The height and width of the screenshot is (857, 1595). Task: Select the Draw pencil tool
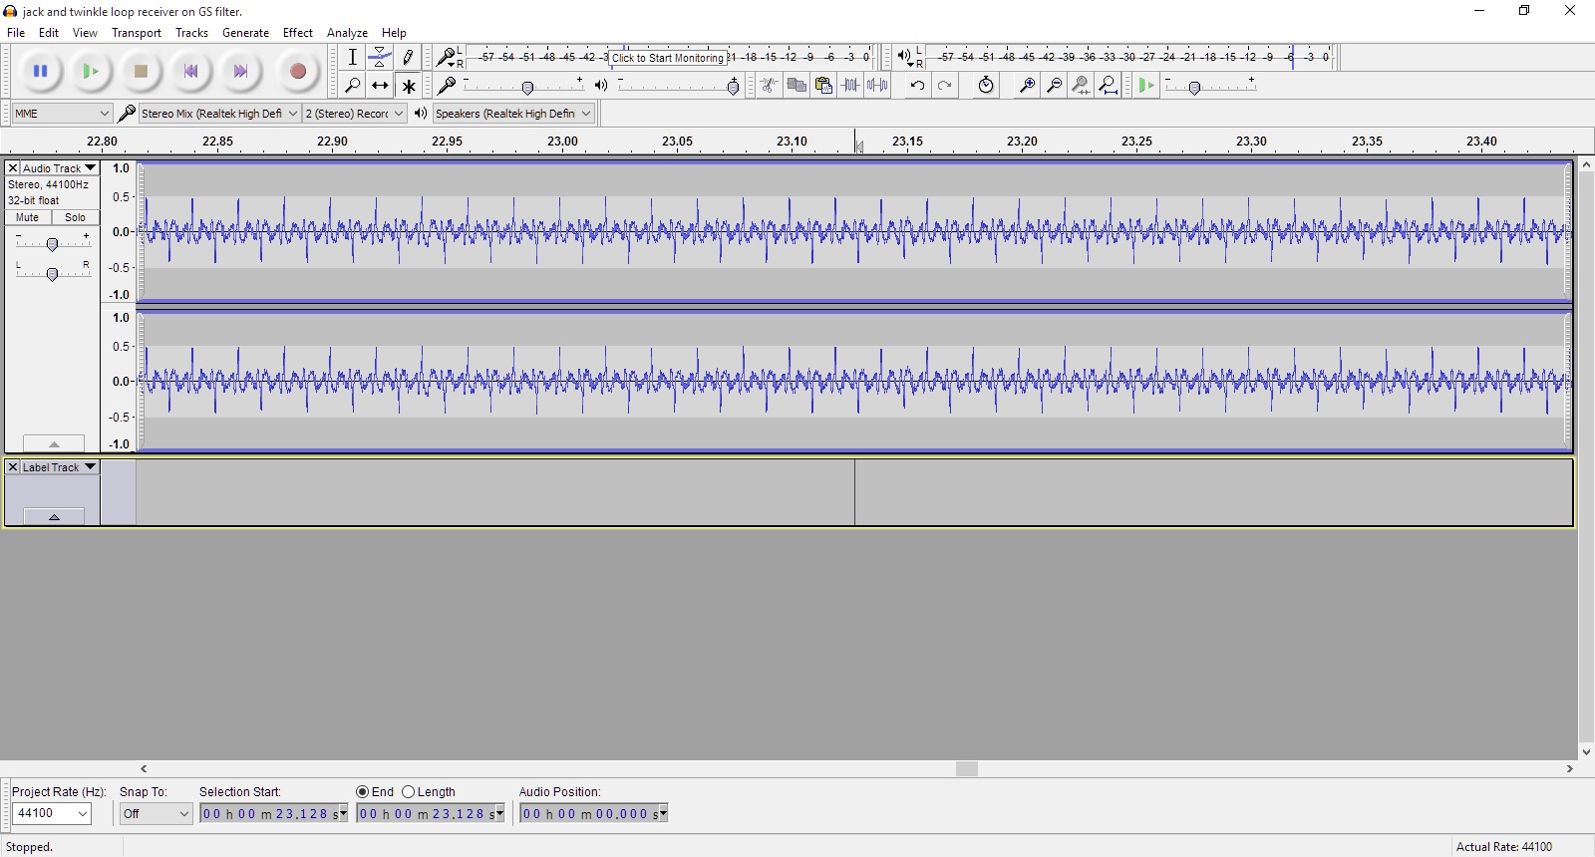[x=408, y=58]
